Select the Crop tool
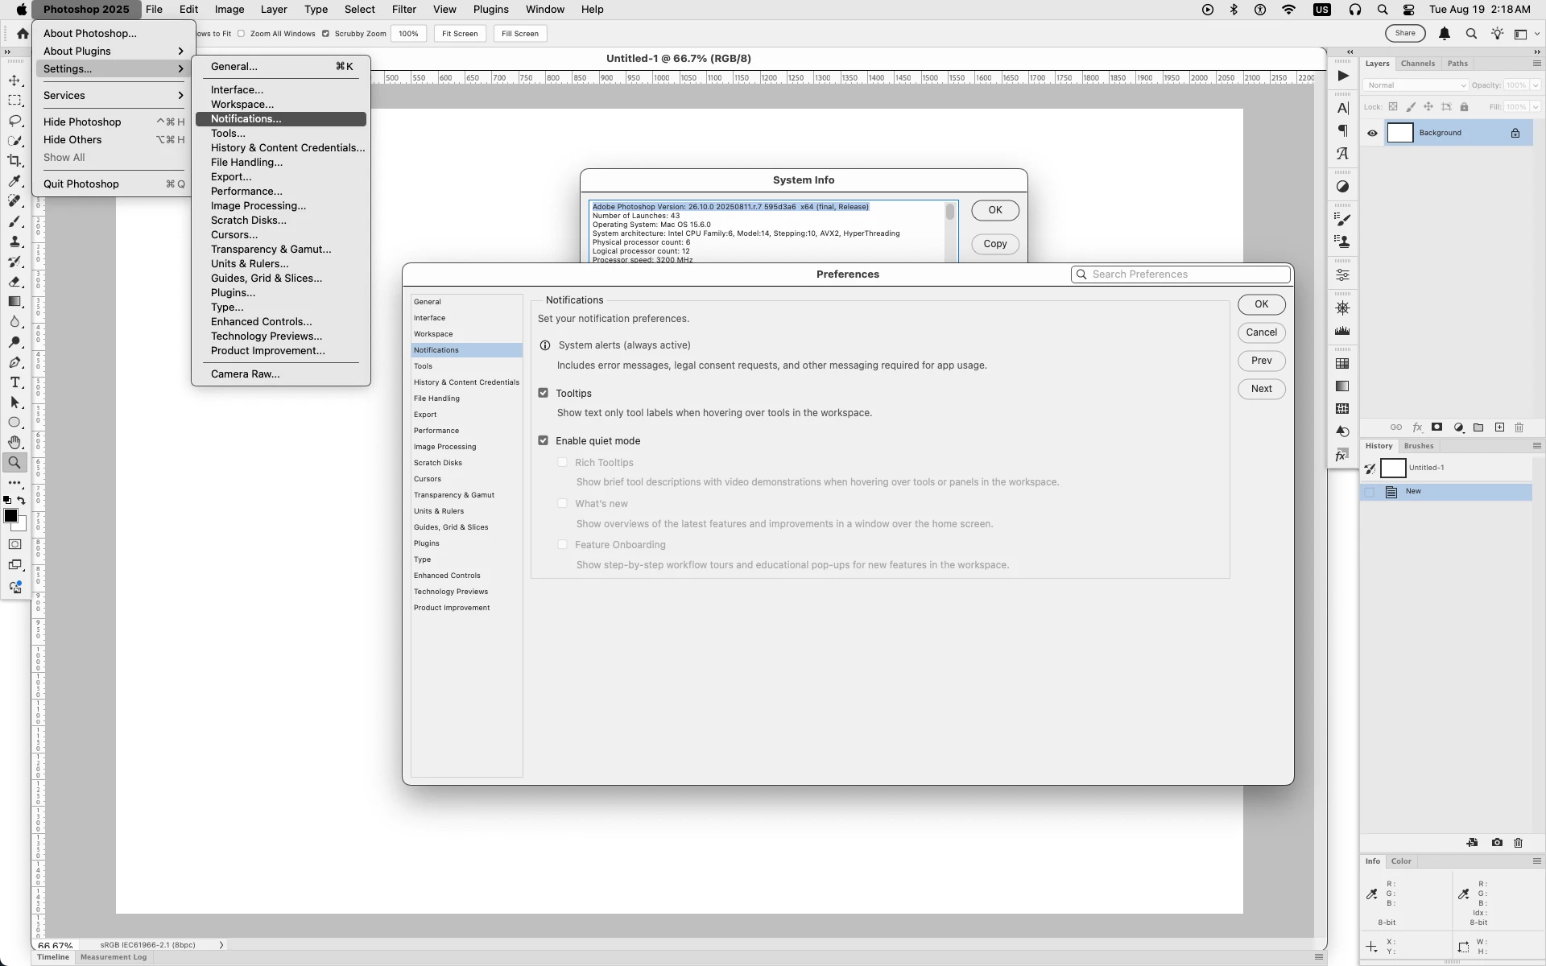The image size is (1546, 966). click(14, 161)
